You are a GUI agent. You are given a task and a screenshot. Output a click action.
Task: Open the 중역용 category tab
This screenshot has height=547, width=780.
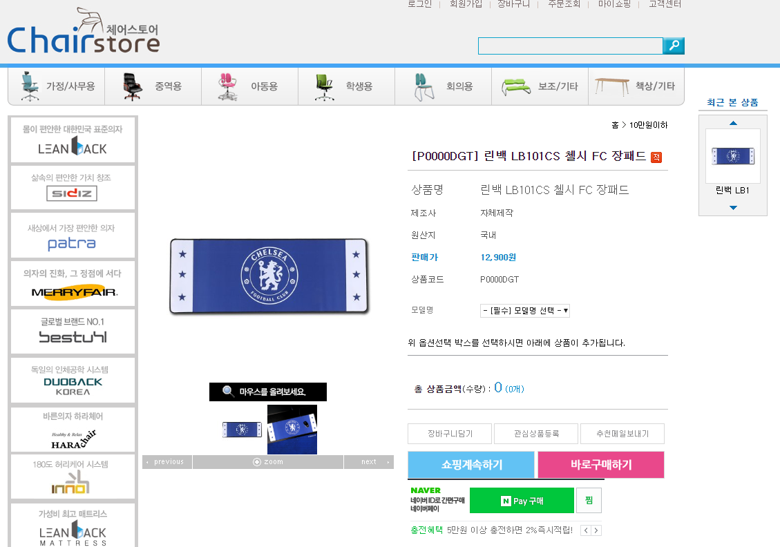pyautogui.click(x=153, y=86)
